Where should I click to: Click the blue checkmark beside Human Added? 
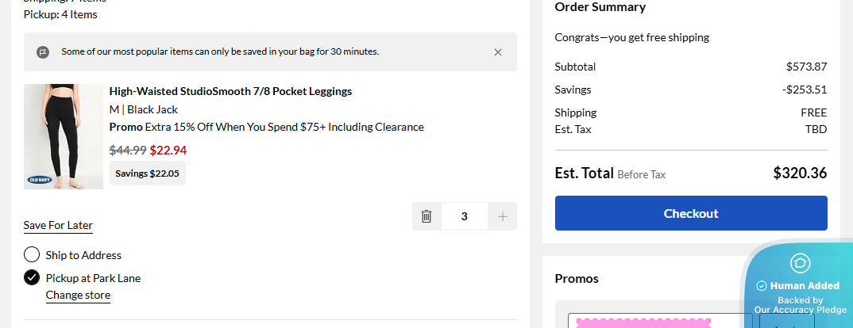(762, 286)
